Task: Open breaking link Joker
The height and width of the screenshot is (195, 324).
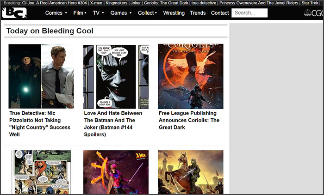Action: pyautogui.click(x=136, y=3)
